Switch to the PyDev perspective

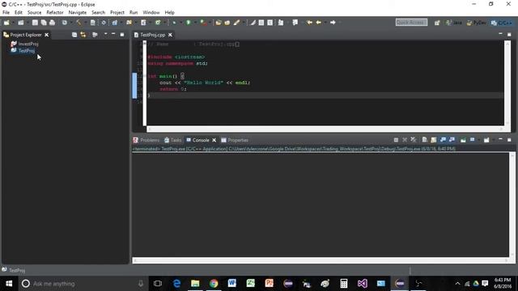tap(476, 23)
